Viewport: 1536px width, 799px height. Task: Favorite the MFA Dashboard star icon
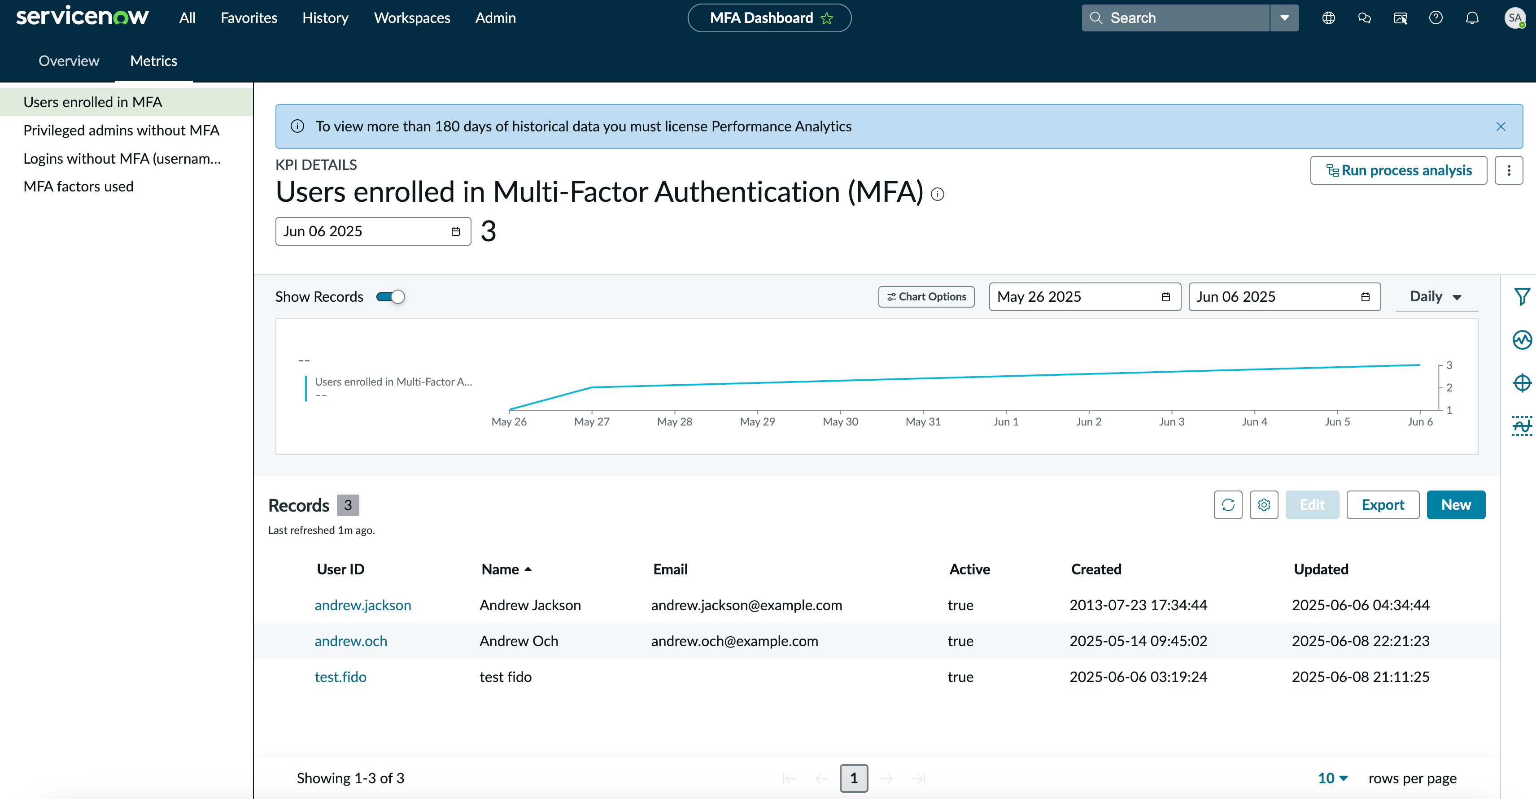click(827, 18)
